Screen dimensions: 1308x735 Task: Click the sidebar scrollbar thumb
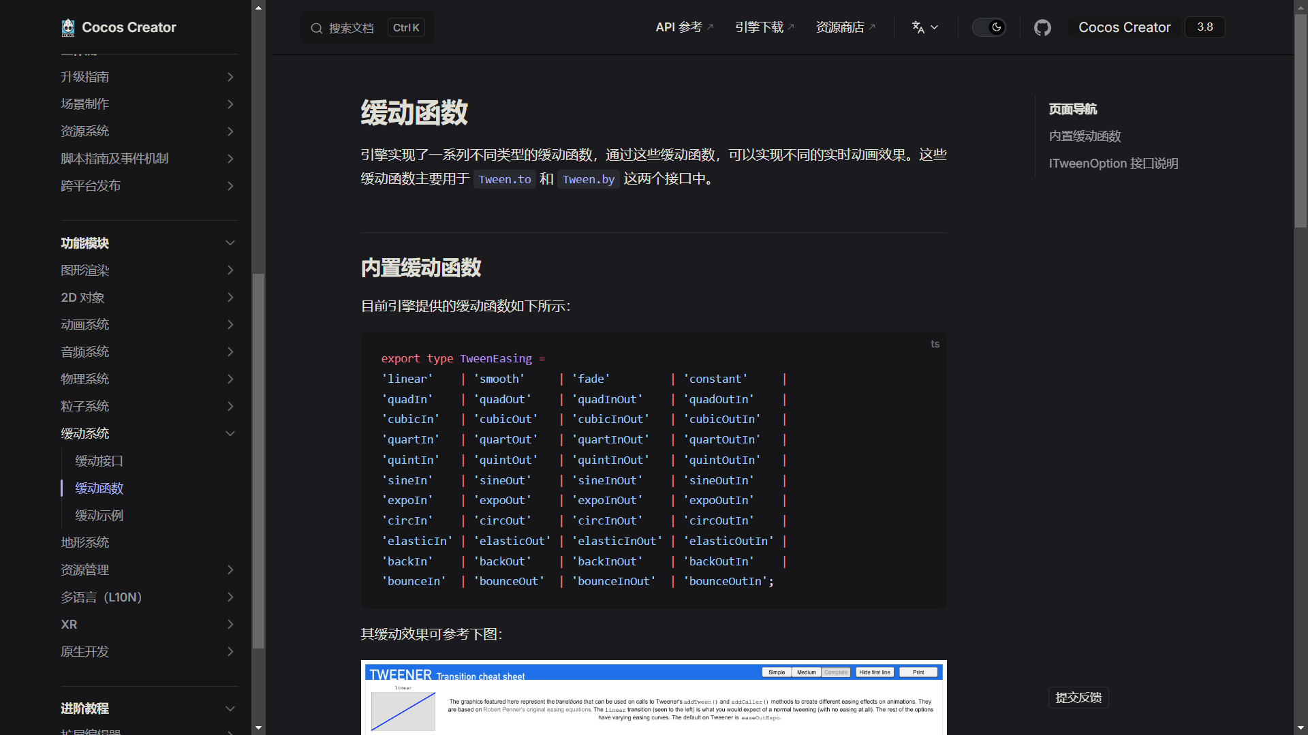258,460
